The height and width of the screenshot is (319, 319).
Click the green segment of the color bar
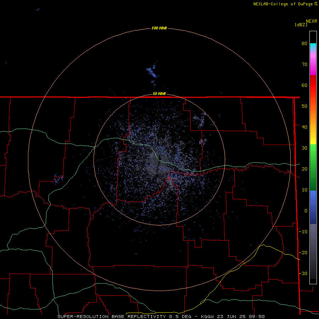pyautogui.click(x=313, y=167)
